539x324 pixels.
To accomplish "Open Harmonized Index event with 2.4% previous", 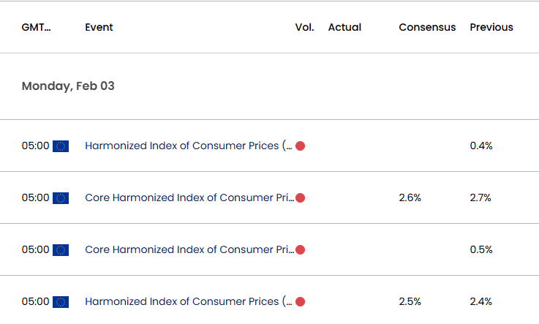I will tap(189, 301).
